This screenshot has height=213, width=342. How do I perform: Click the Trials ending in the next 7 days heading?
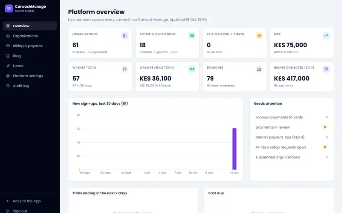pyautogui.click(x=100, y=193)
